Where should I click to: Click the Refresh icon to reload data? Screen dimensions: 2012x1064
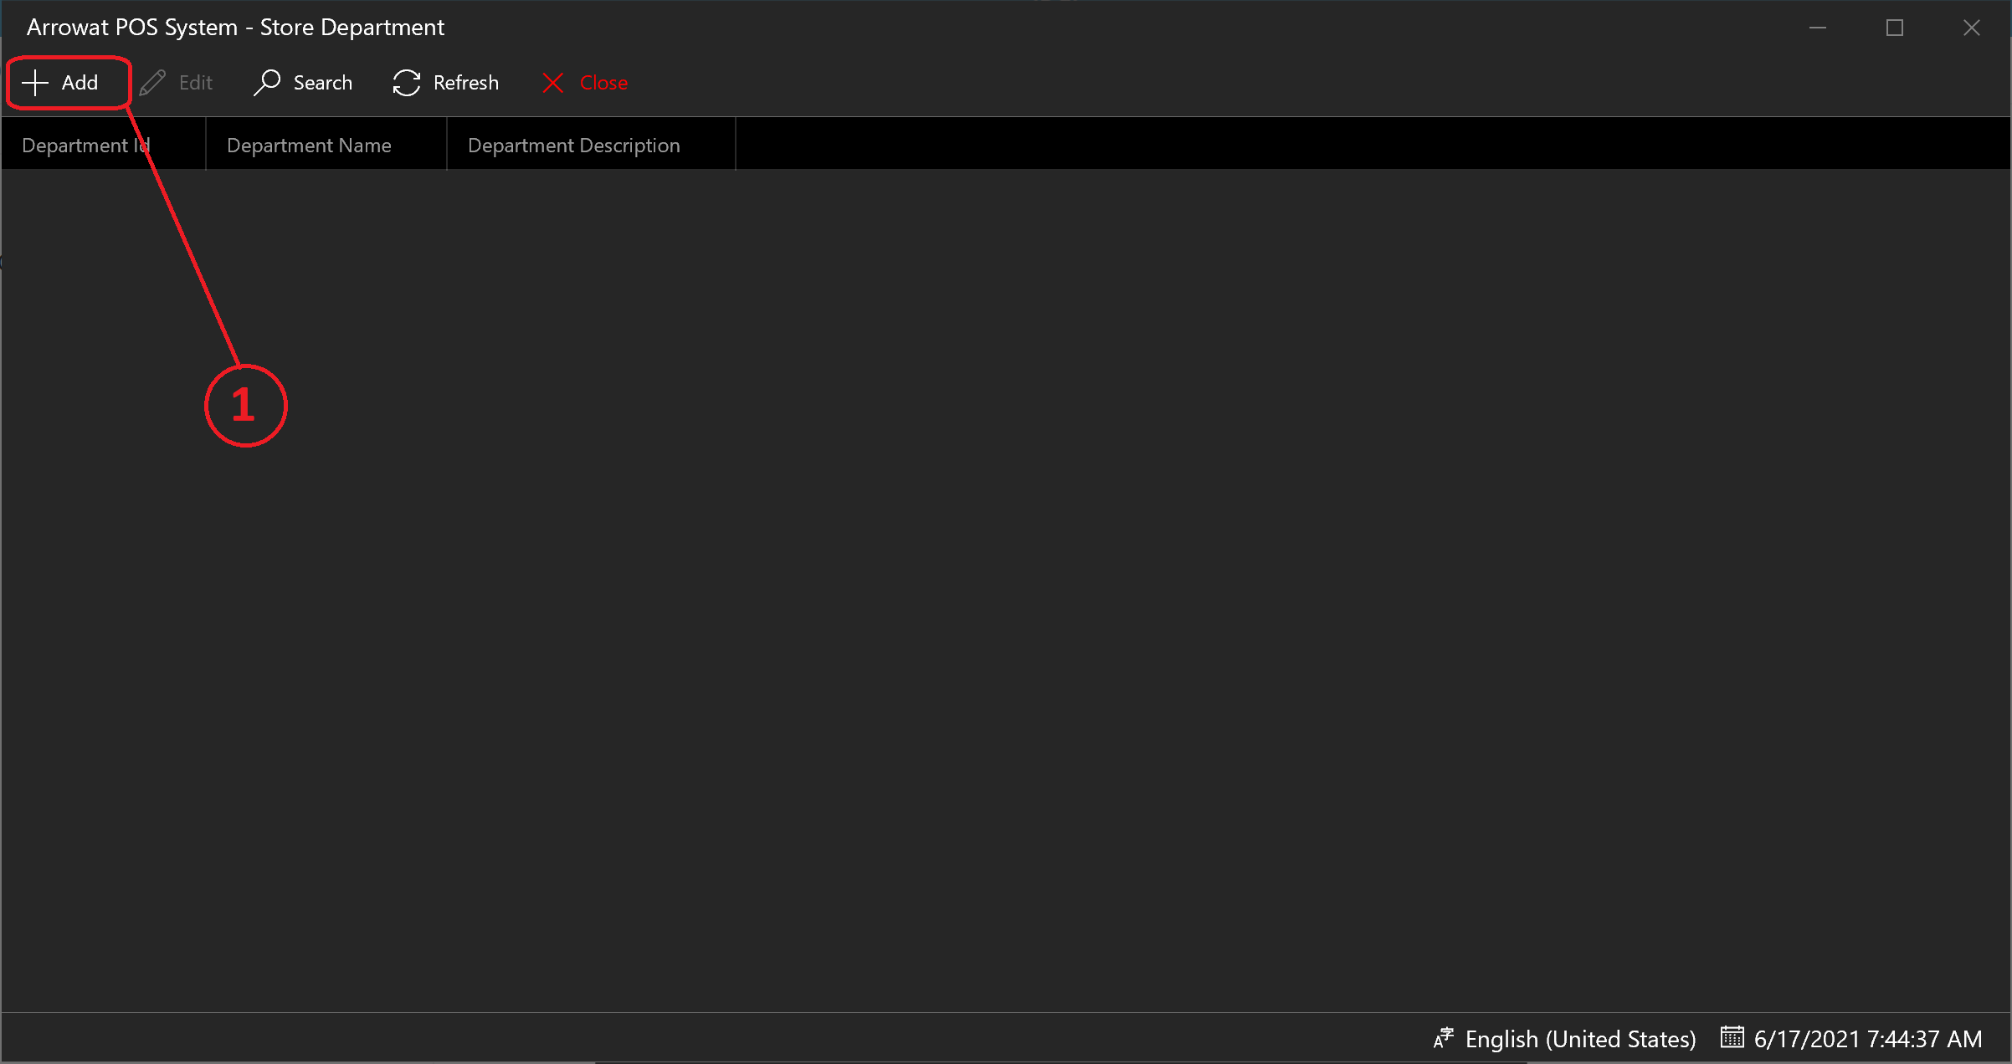click(406, 83)
